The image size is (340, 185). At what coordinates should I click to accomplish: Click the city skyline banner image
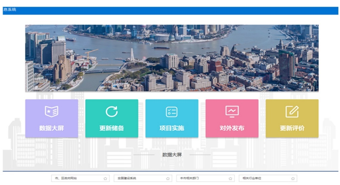click(172, 58)
